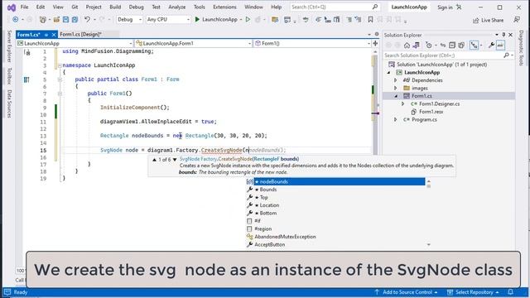Click the Open File folder icon

tap(56, 20)
